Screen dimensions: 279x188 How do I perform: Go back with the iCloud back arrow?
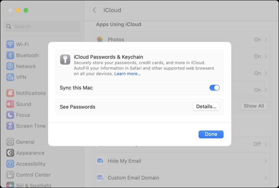pyautogui.click(x=94, y=10)
